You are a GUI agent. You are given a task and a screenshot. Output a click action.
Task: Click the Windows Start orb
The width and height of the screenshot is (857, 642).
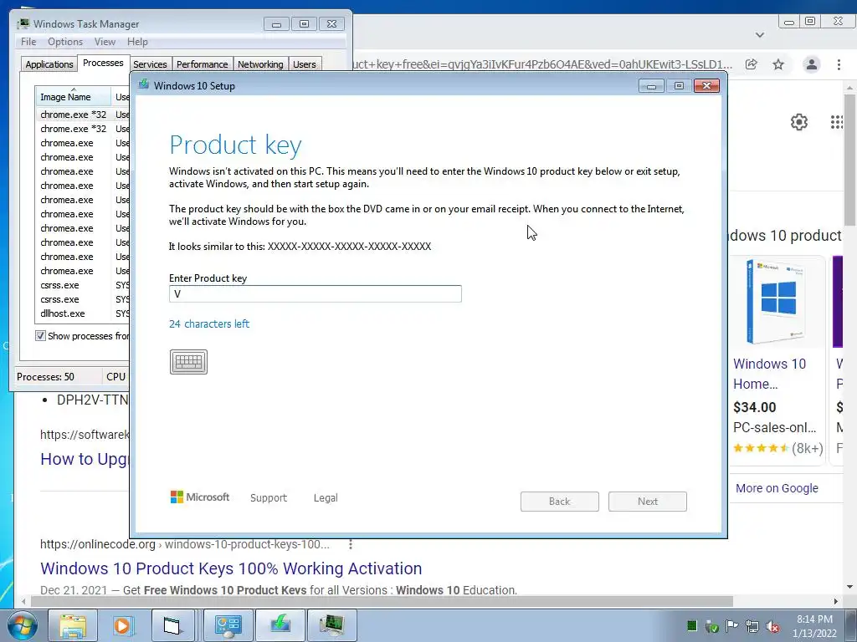click(x=22, y=625)
